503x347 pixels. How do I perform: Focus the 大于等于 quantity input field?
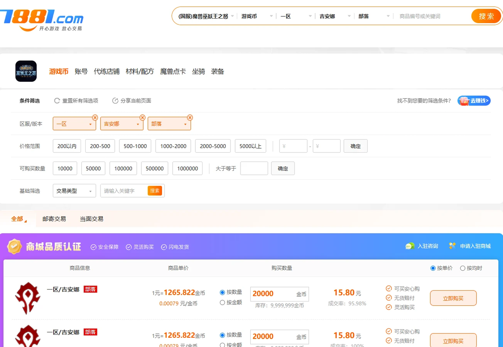254,168
